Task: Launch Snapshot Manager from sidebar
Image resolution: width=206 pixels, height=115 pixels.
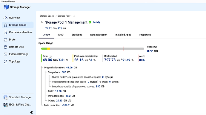Action: point(18,97)
